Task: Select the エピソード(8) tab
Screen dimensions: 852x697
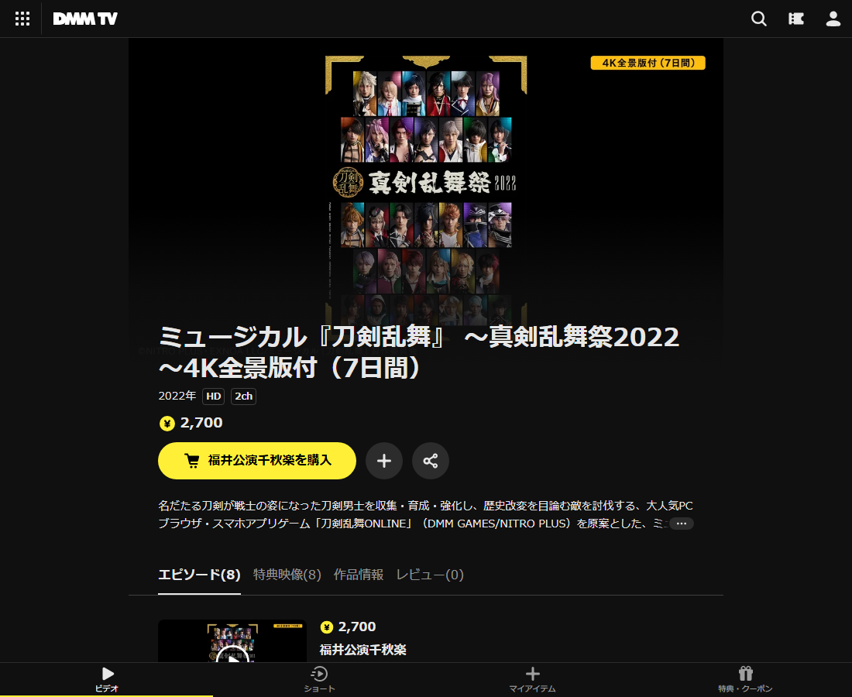Action: tap(199, 575)
